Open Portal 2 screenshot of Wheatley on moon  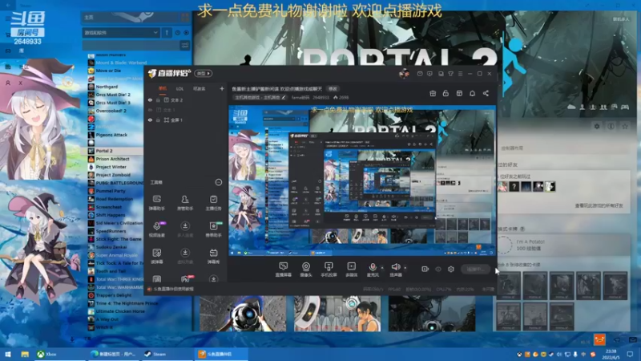[x=243, y=314]
